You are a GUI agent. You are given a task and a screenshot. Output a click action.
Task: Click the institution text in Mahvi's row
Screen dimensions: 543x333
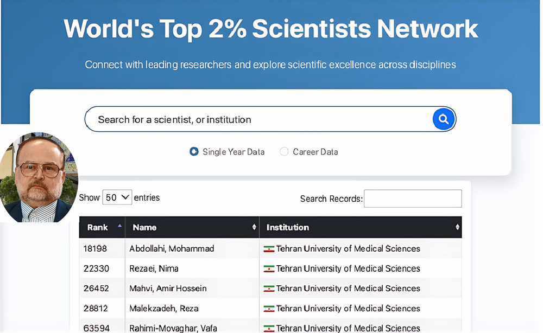[x=348, y=288]
